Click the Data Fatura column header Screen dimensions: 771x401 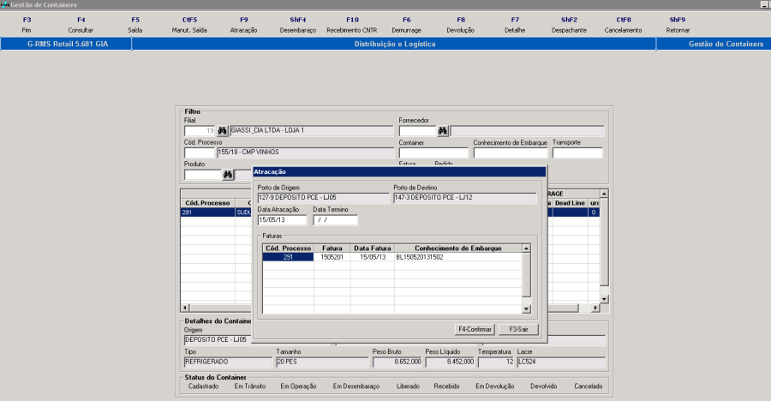click(373, 248)
